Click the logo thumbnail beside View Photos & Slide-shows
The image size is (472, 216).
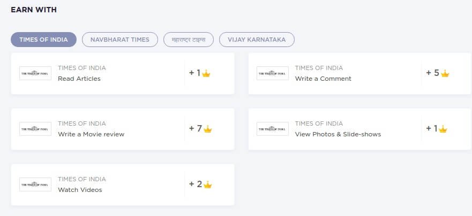(272, 129)
